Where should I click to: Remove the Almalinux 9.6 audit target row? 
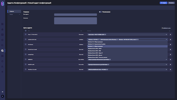pyautogui.click(x=170, y=70)
